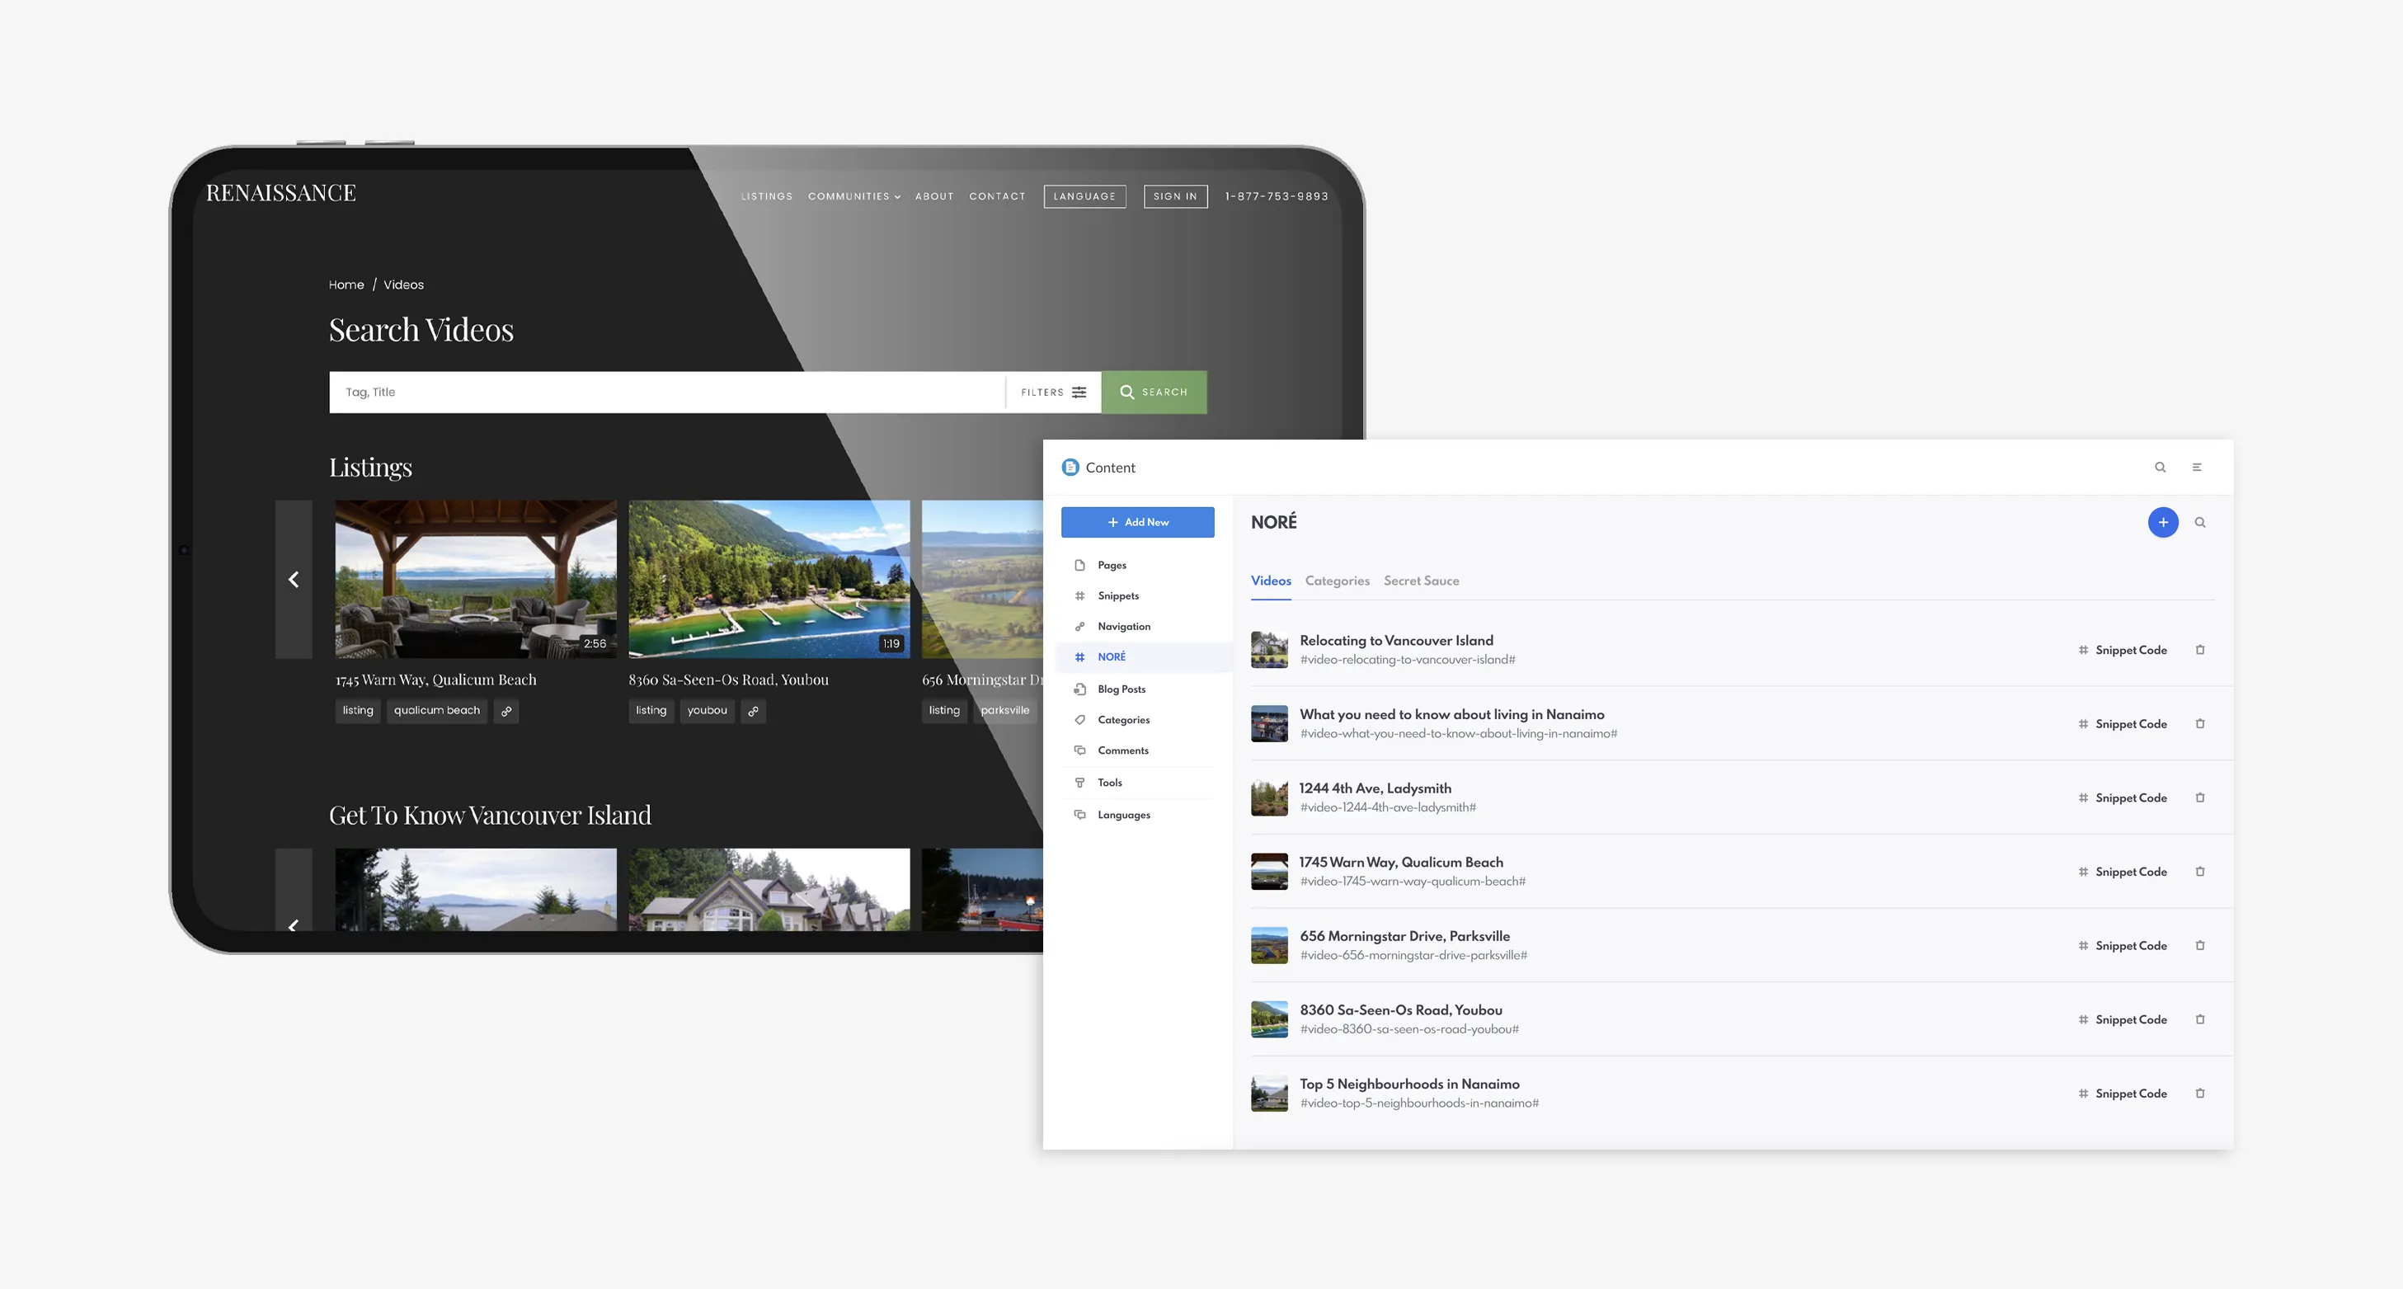Click the qualicum beach tag
This screenshot has width=2403, height=1289.
click(x=436, y=711)
